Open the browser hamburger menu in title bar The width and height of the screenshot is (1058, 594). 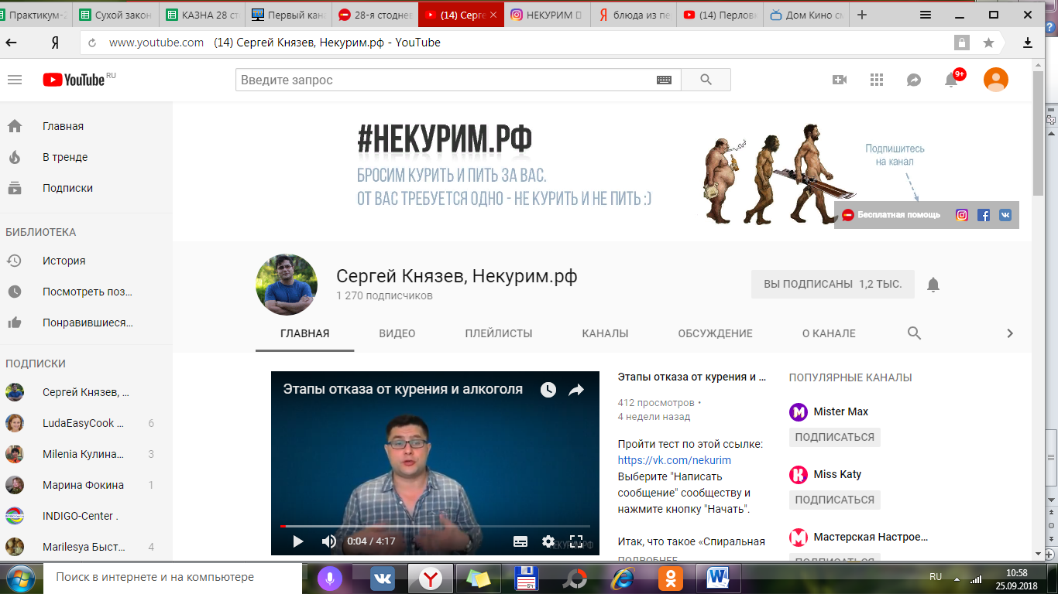pos(925,15)
